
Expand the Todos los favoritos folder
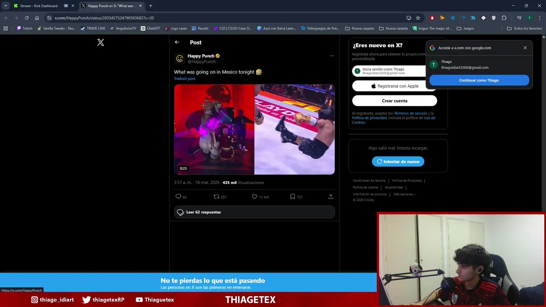coord(524,29)
